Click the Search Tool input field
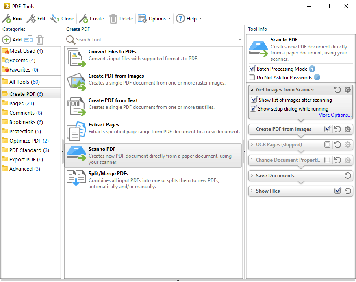The image size is (356, 282). (x=154, y=40)
